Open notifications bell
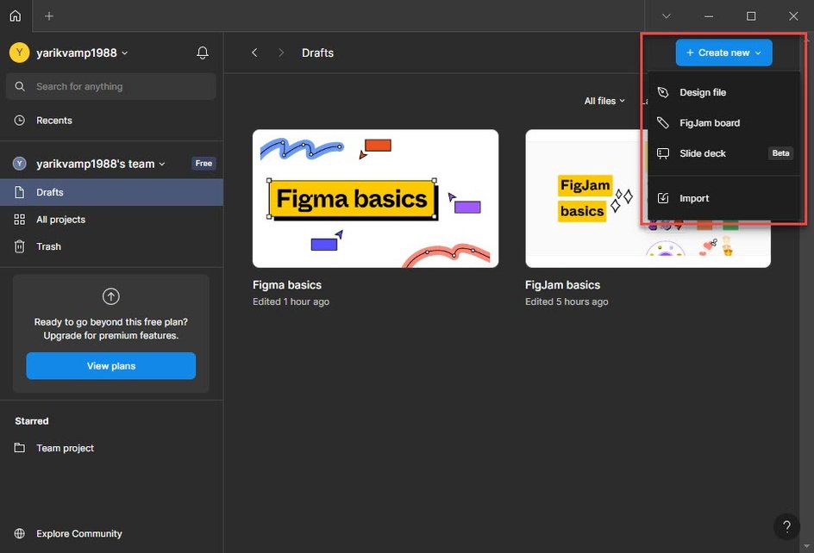This screenshot has height=553, width=814. click(x=203, y=53)
